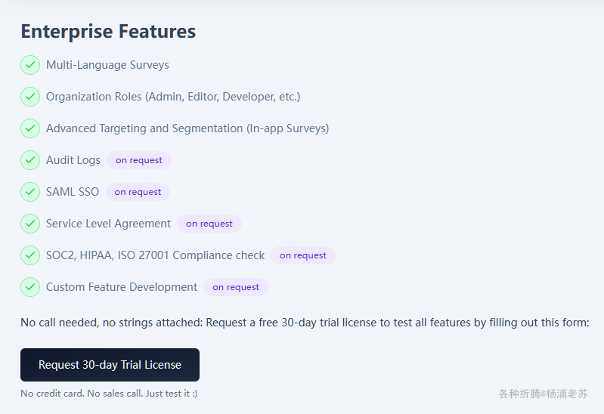Click the Multi-Language Surveys feature text
This screenshot has width=604, height=414.
[107, 65]
